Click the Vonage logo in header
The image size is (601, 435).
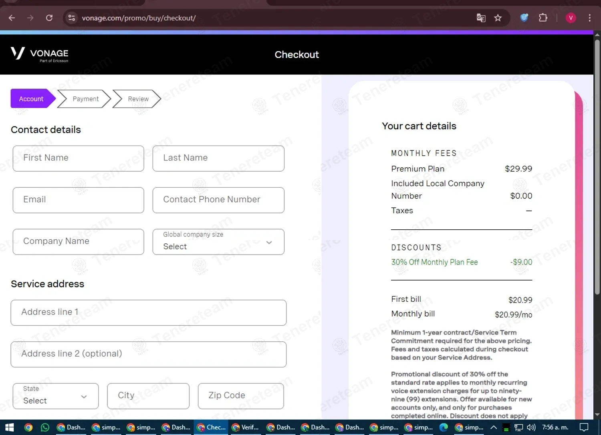(x=39, y=54)
